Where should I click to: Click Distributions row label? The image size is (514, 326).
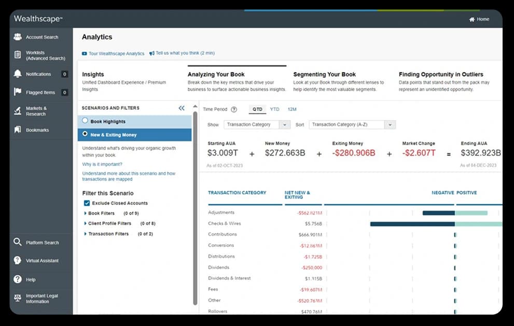pyautogui.click(x=221, y=256)
